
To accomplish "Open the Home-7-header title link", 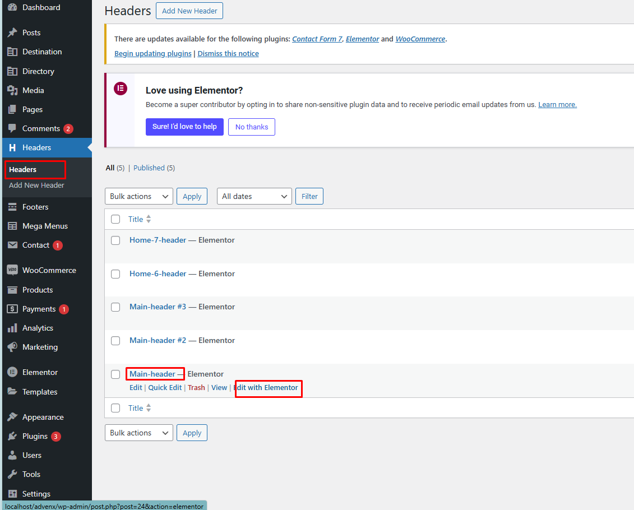I will click(158, 240).
